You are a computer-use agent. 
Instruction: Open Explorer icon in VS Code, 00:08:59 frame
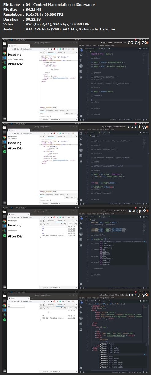click(x=81, y=134)
